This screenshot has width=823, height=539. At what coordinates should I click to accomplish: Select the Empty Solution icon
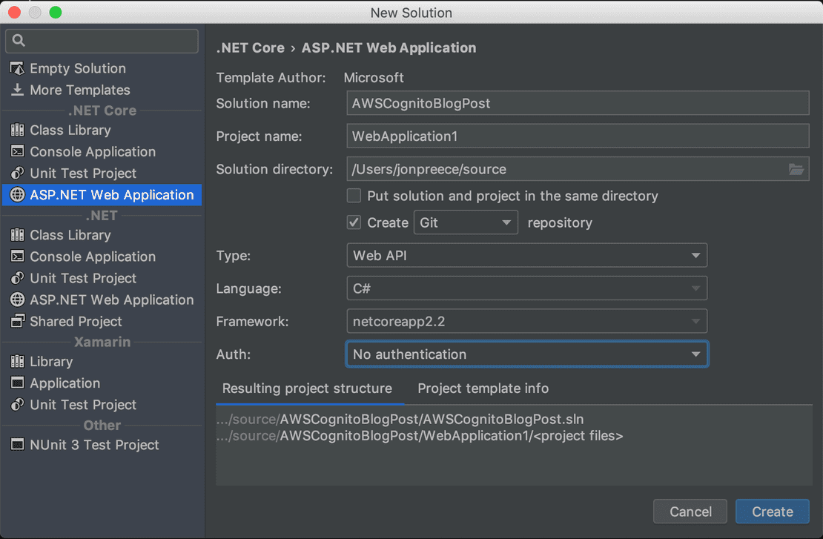click(17, 68)
